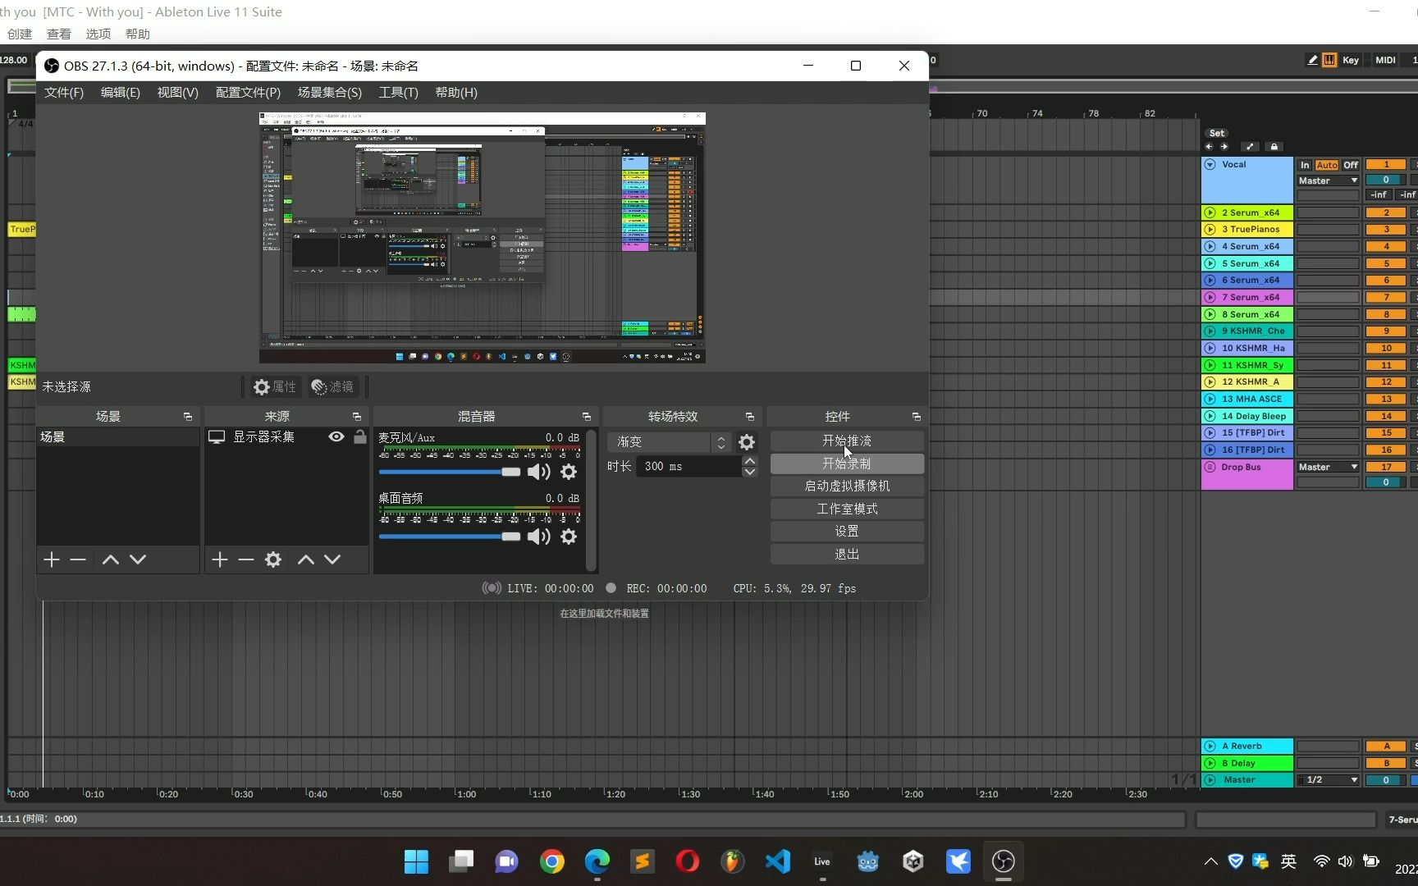Increase the transition 时长 duration with up arrow
Screen dimensions: 1418x886
tap(750, 461)
